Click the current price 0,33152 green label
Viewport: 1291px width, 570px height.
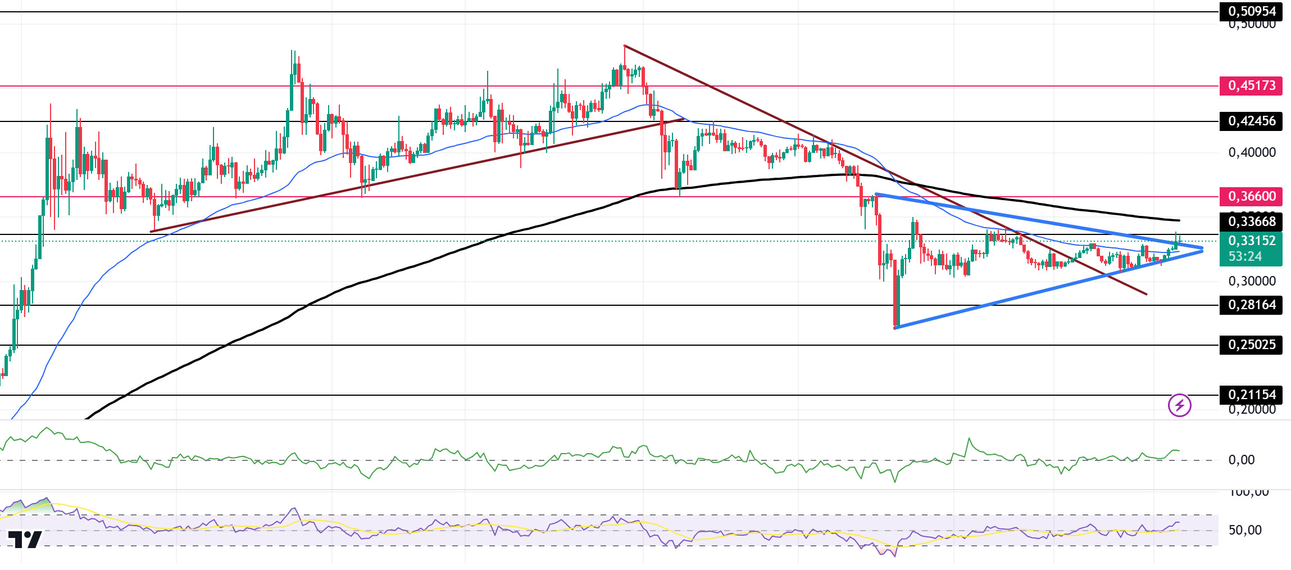1251,241
